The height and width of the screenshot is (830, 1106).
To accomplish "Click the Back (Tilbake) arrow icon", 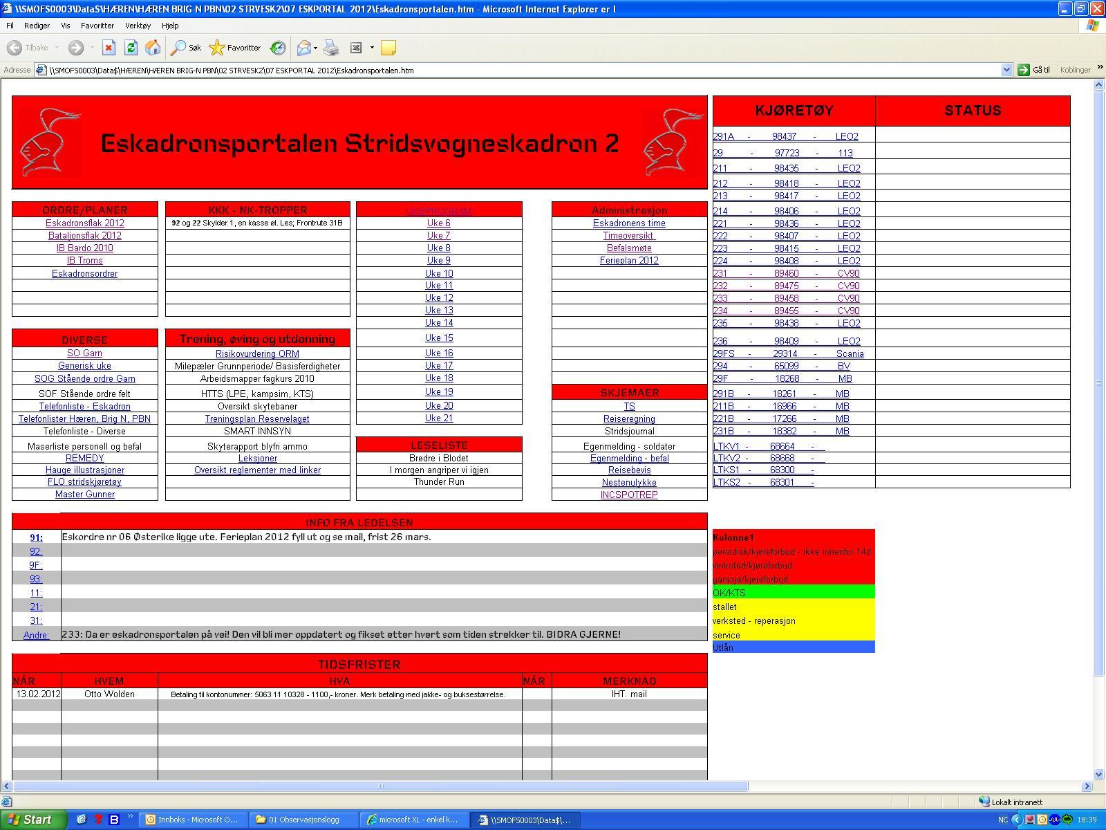I will 15,48.
